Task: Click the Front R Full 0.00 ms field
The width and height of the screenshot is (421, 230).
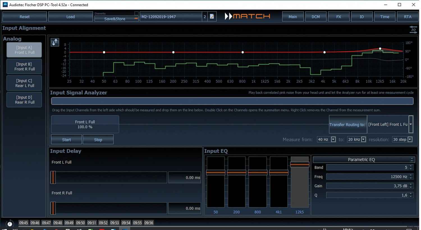Action: [x=184, y=208]
